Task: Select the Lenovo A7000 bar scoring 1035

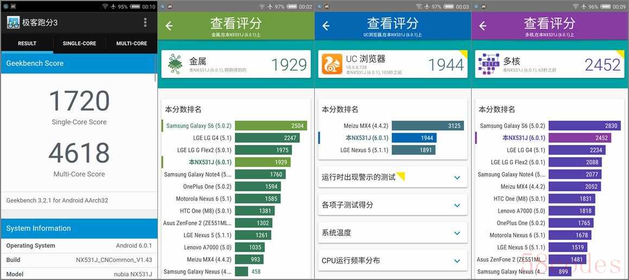Action: coord(250,247)
